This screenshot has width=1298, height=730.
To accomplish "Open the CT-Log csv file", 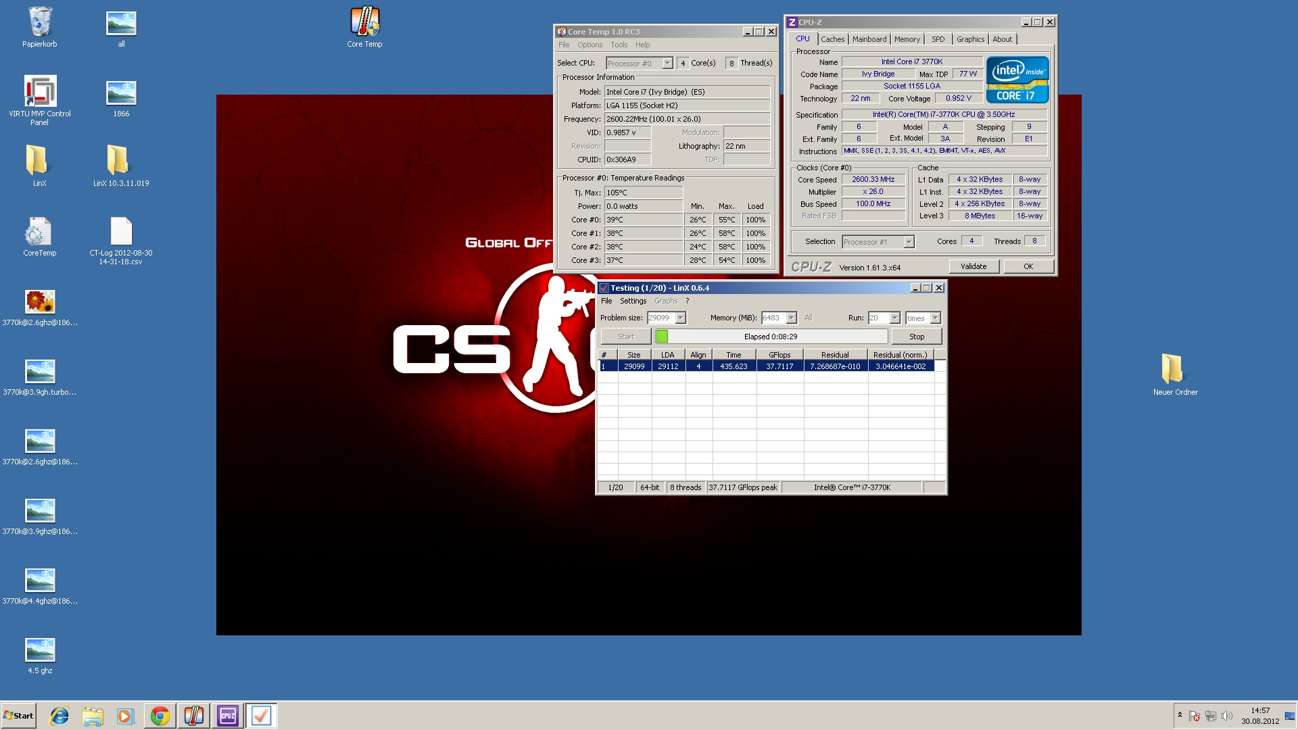I will [x=121, y=232].
